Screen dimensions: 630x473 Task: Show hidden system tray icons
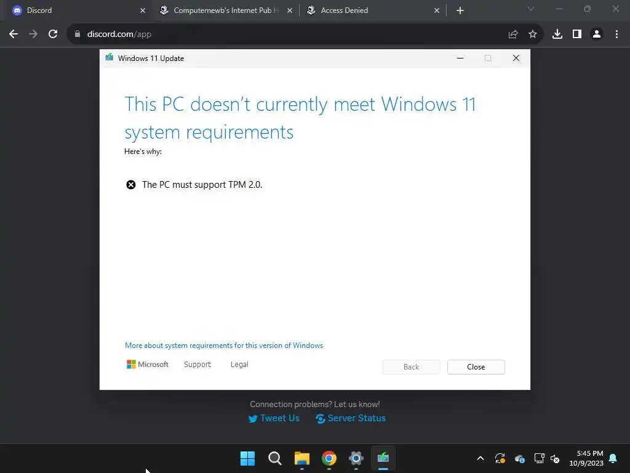pos(480,458)
